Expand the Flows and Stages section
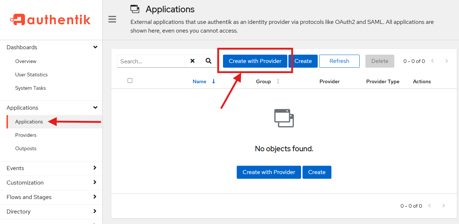459x224 pixels. point(95,197)
